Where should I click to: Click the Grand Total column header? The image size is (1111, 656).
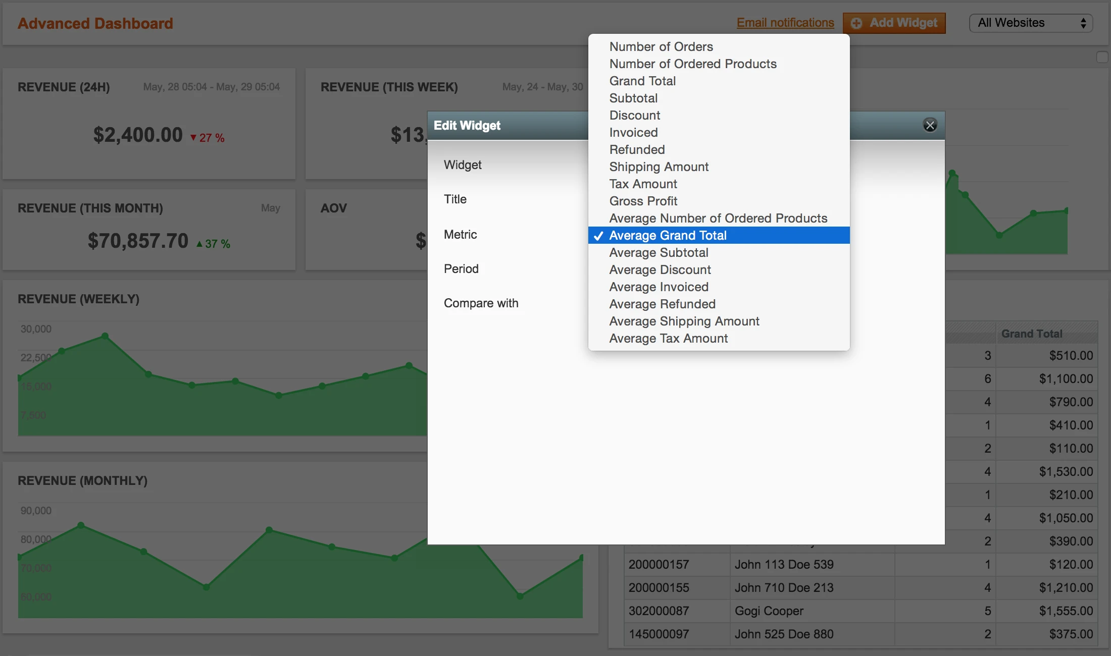[1032, 334]
